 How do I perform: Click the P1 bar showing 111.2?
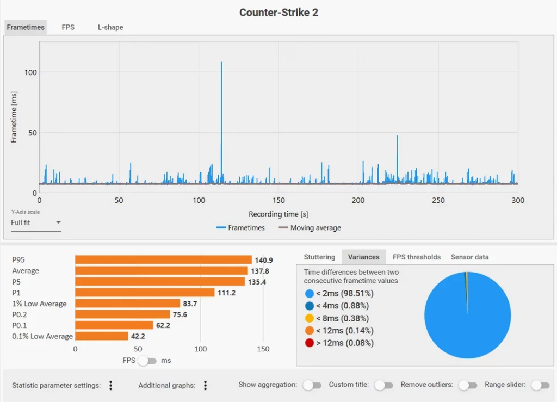145,293
